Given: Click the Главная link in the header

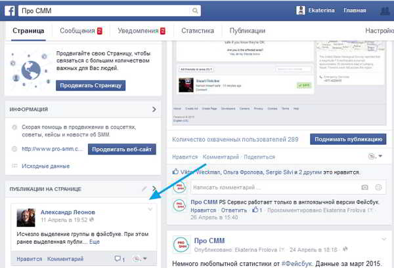Looking at the screenshot, I should (x=355, y=10).
